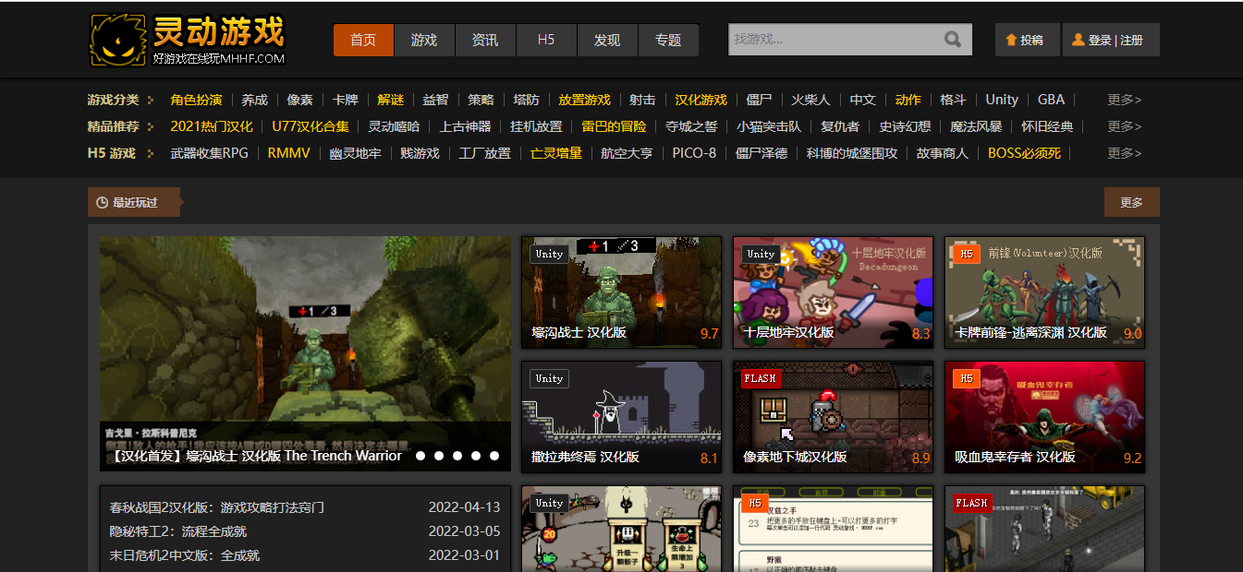The width and height of the screenshot is (1243, 572).
Task: Click the 2022-04-13 article date
Action: coord(464,507)
